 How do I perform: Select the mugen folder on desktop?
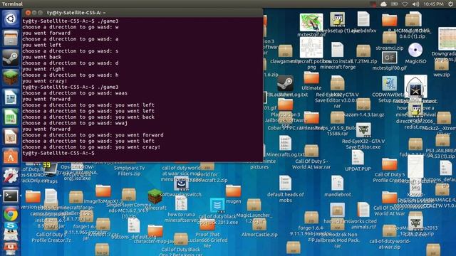coord(233,191)
